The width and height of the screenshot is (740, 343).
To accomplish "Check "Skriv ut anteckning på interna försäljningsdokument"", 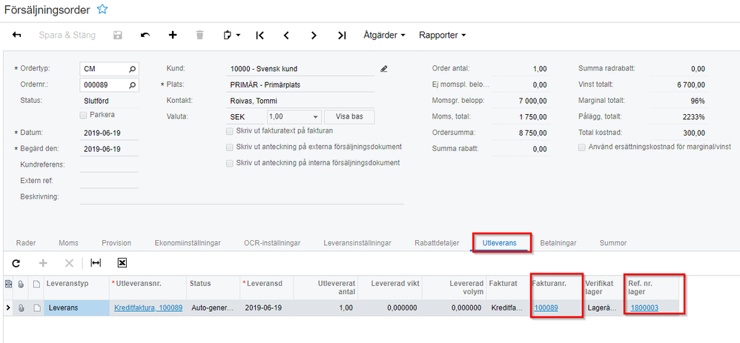I will [x=230, y=163].
